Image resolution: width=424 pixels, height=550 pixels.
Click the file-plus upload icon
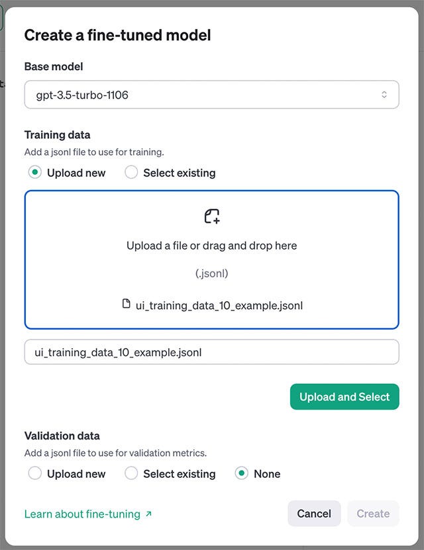pos(211,216)
